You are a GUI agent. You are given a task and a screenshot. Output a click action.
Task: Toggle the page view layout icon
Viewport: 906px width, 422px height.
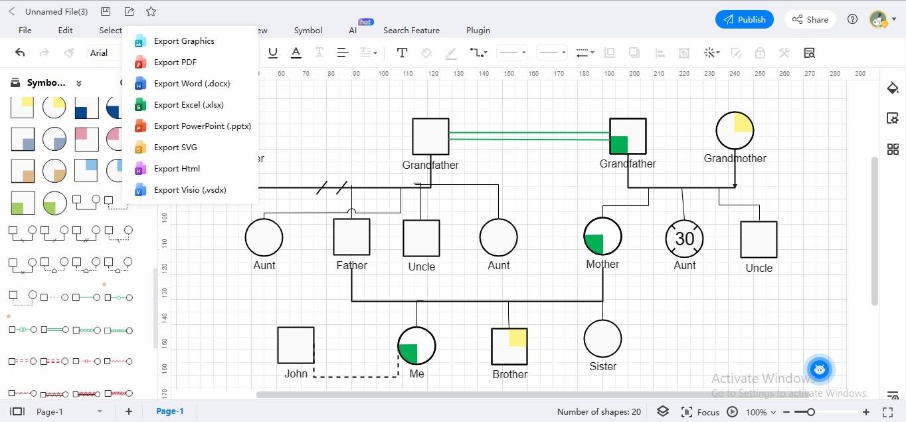coord(17,411)
